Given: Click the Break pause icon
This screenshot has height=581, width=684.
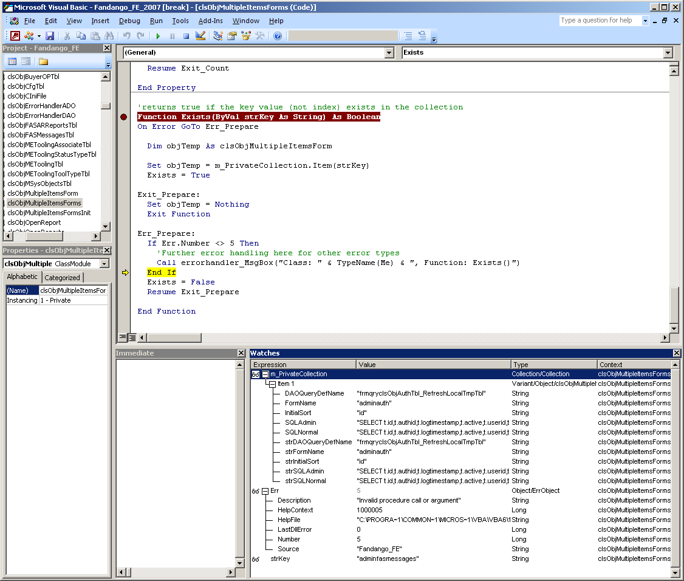Looking at the screenshot, I should tap(173, 36).
